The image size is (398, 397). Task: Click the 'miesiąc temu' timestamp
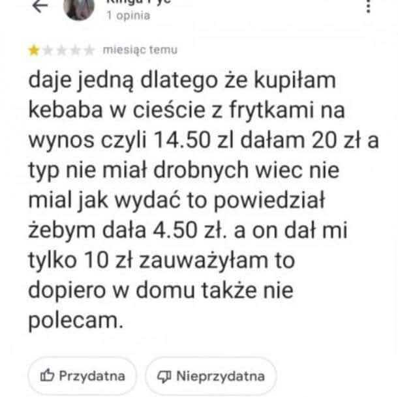pyautogui.click(x=140, y=50)
